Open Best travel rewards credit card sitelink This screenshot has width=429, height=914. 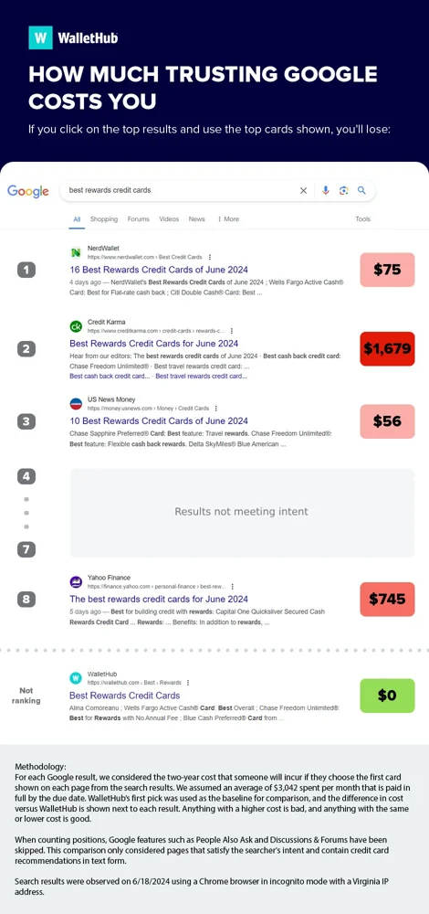(202, 377)
